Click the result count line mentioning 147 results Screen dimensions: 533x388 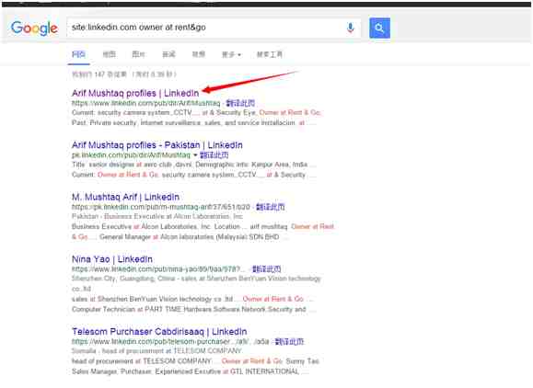click(124, 74)
